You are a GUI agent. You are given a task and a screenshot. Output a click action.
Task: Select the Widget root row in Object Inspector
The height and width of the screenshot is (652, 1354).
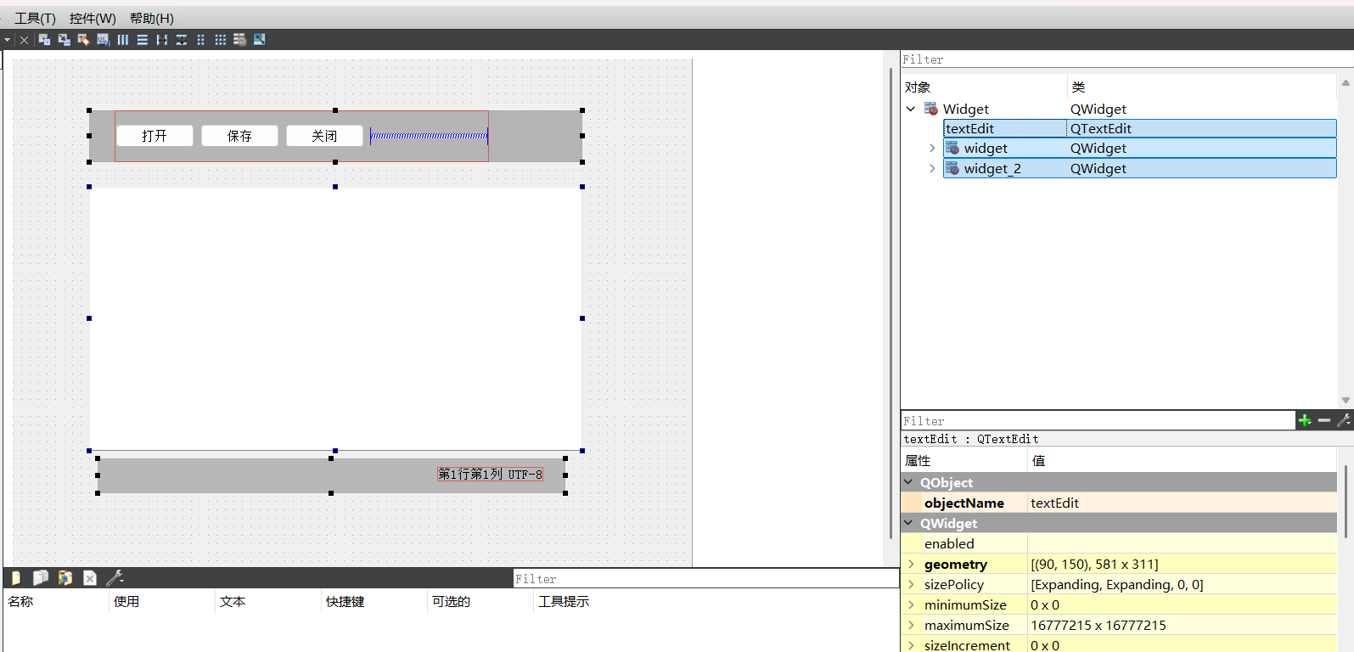coord(1121,109)
